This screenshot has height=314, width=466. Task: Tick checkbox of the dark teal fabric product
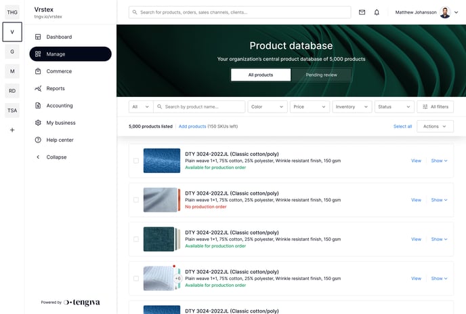point(136,239)
